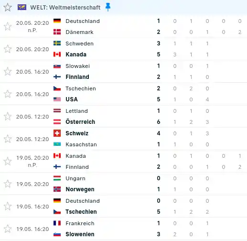Open match details via USA team name
Image resolution: width=247 pixels, height=241 pixels.
point(72,99)
